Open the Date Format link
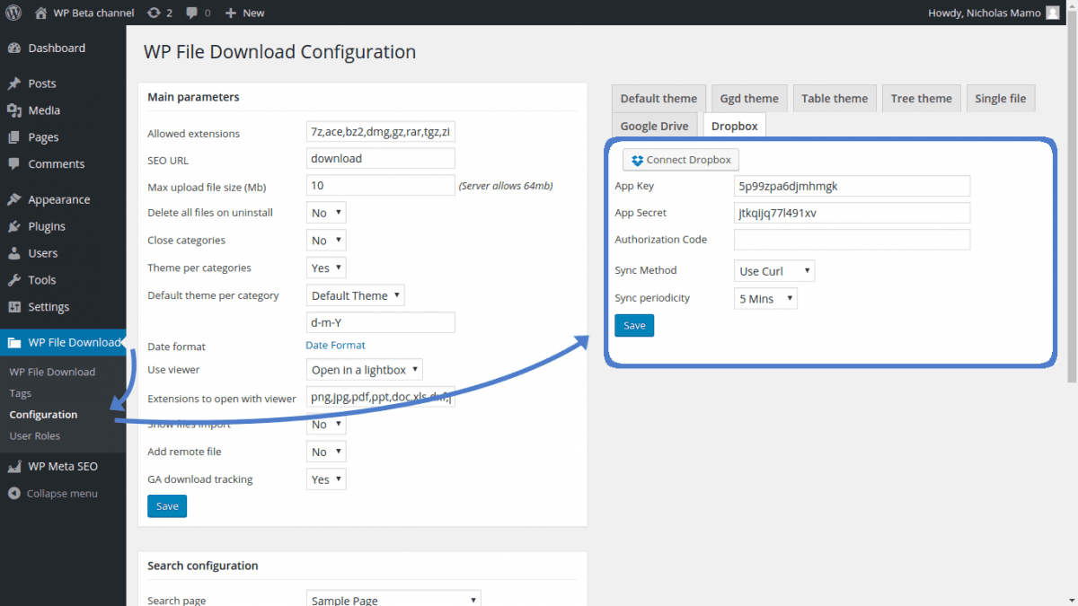The image size is (1078, 606). [x=335, y=346]
